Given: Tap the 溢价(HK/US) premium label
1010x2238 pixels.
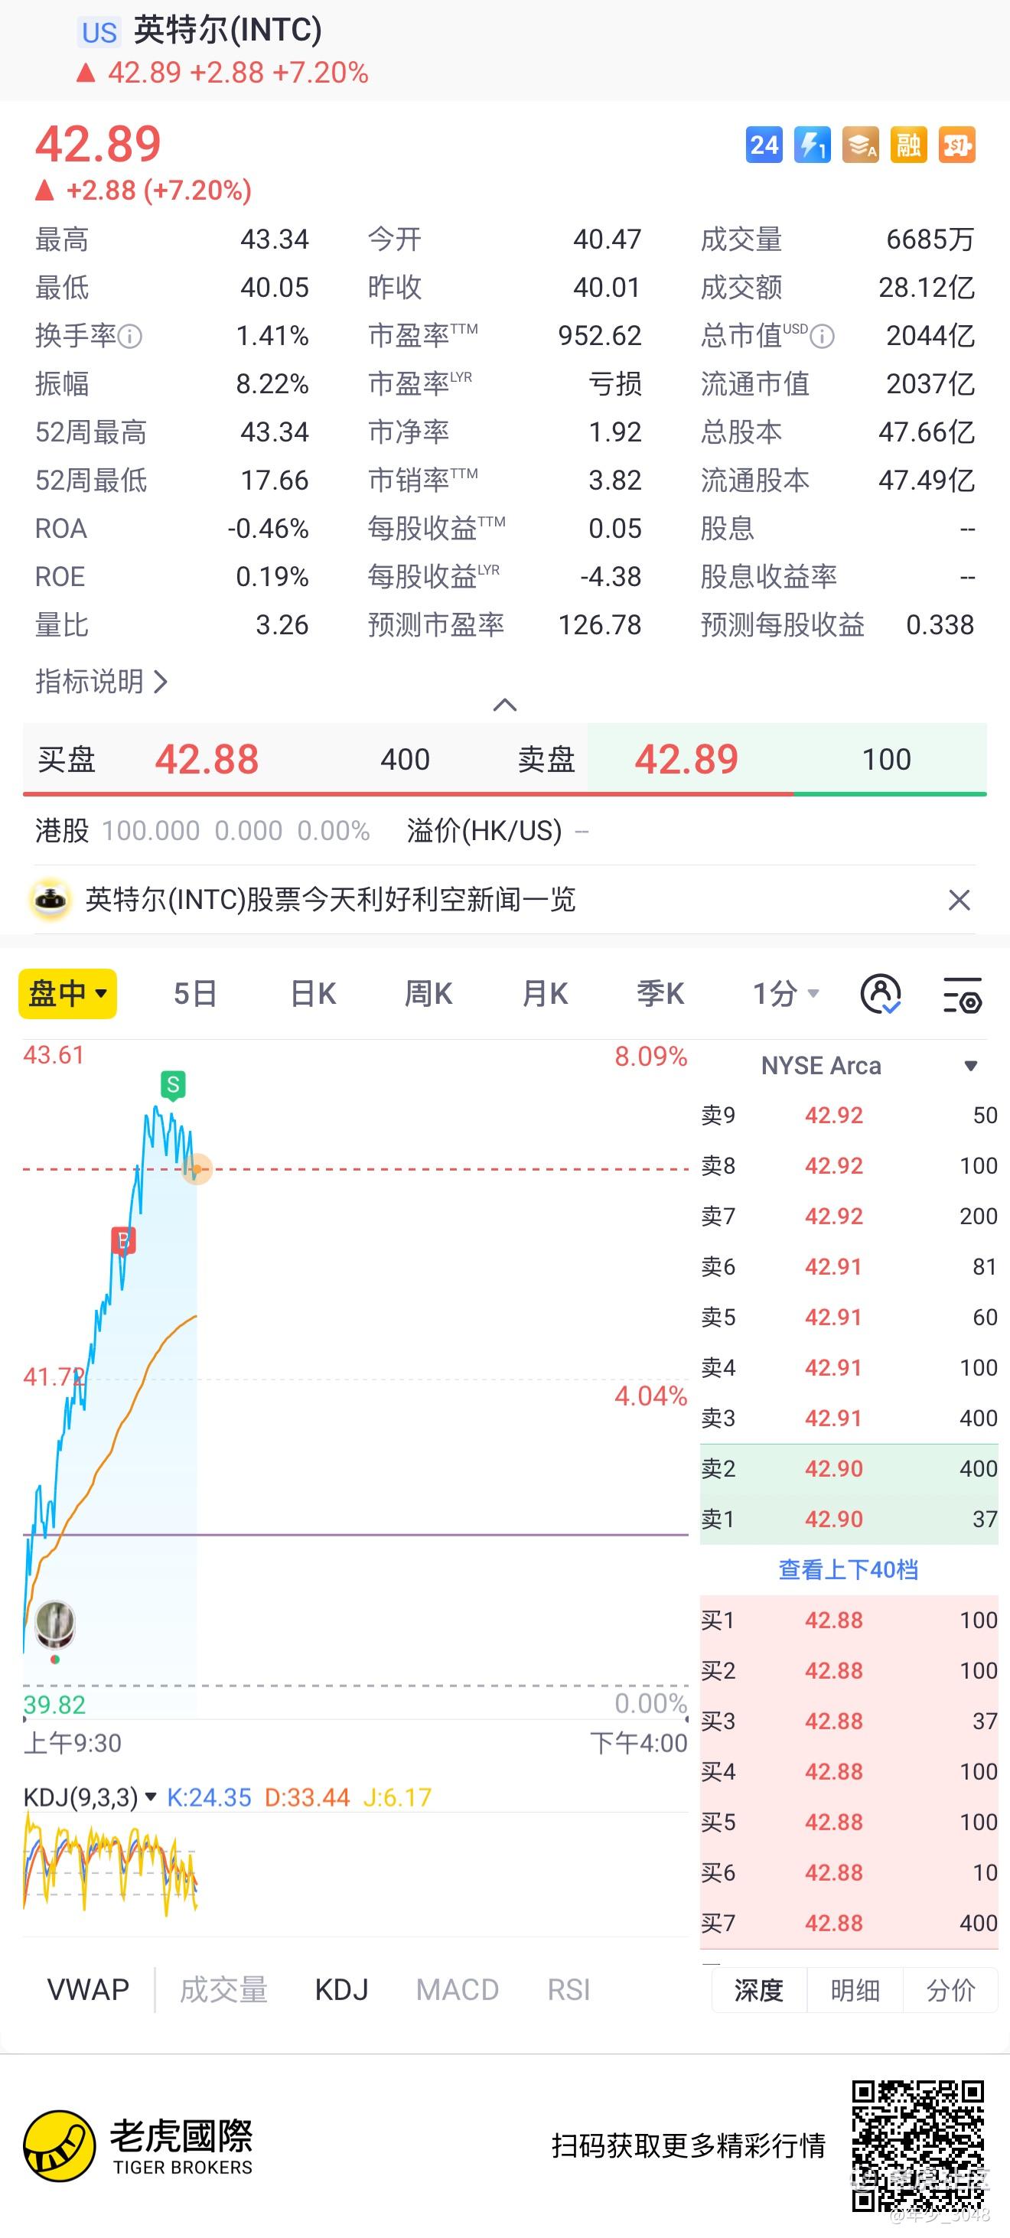Looking at the screenshot, I should pyautogui.click(x=484, y=832).
